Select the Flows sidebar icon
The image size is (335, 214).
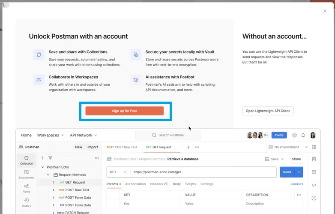(x=27, y=189)
